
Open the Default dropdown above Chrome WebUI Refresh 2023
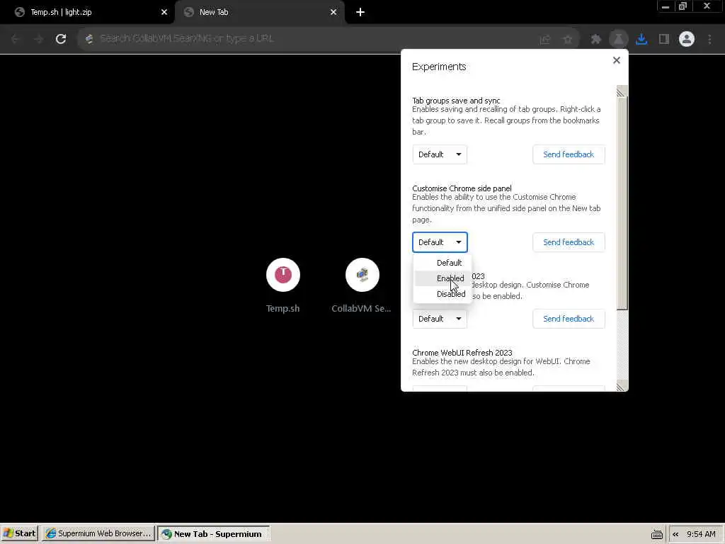tap(440, 319)
